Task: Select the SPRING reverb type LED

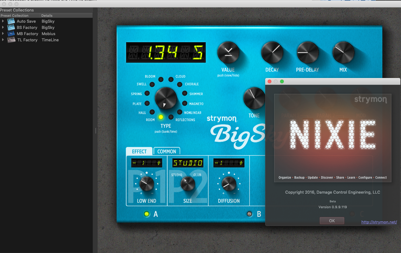Action: click(147, 93)
